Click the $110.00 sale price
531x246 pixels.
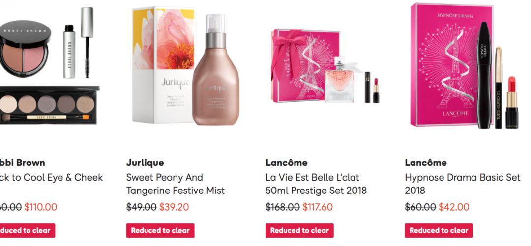pyautogui.click(x=41, y=207)
